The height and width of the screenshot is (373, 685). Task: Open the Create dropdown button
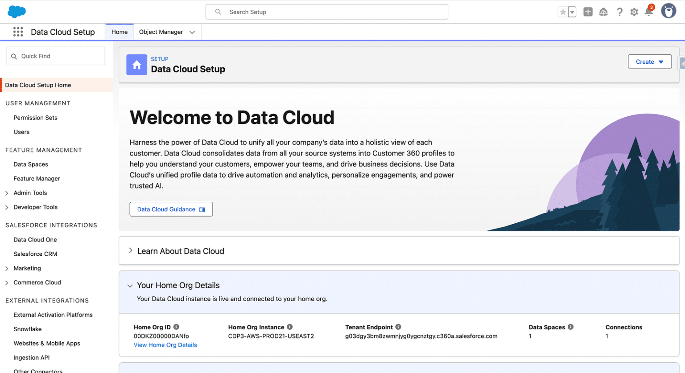coord(650,61)
